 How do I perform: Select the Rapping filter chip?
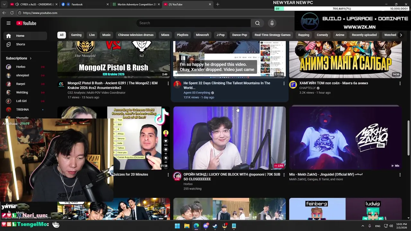303,35
